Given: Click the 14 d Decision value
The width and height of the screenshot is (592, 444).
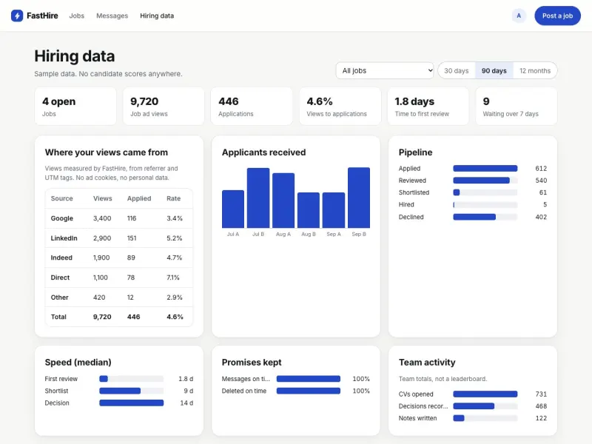Looking at the screenshot, I should [186, 403].
